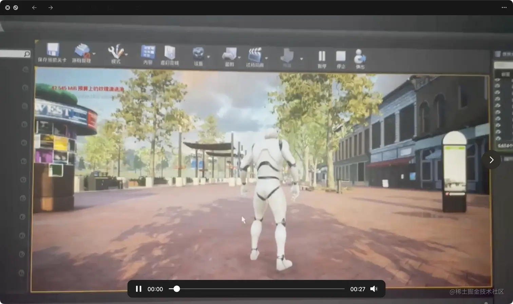
Task: Navigate back with the left arrow
Action: (34, 7)
